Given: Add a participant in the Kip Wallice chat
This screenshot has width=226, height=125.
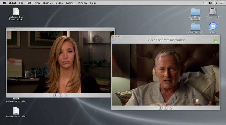Looking at the screenshot, I should click(x=161, y=108).
